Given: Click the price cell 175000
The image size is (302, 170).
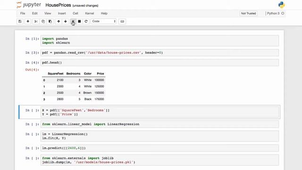Looking at the screenshot, I should click(99, 99).
